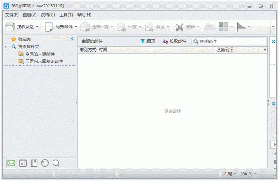
Task: Collapse the Search Folders (搜索邮件夹) tree node
Action: point(6,47)
